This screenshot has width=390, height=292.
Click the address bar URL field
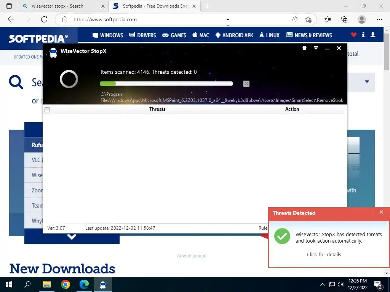click(x=179, y=20)
